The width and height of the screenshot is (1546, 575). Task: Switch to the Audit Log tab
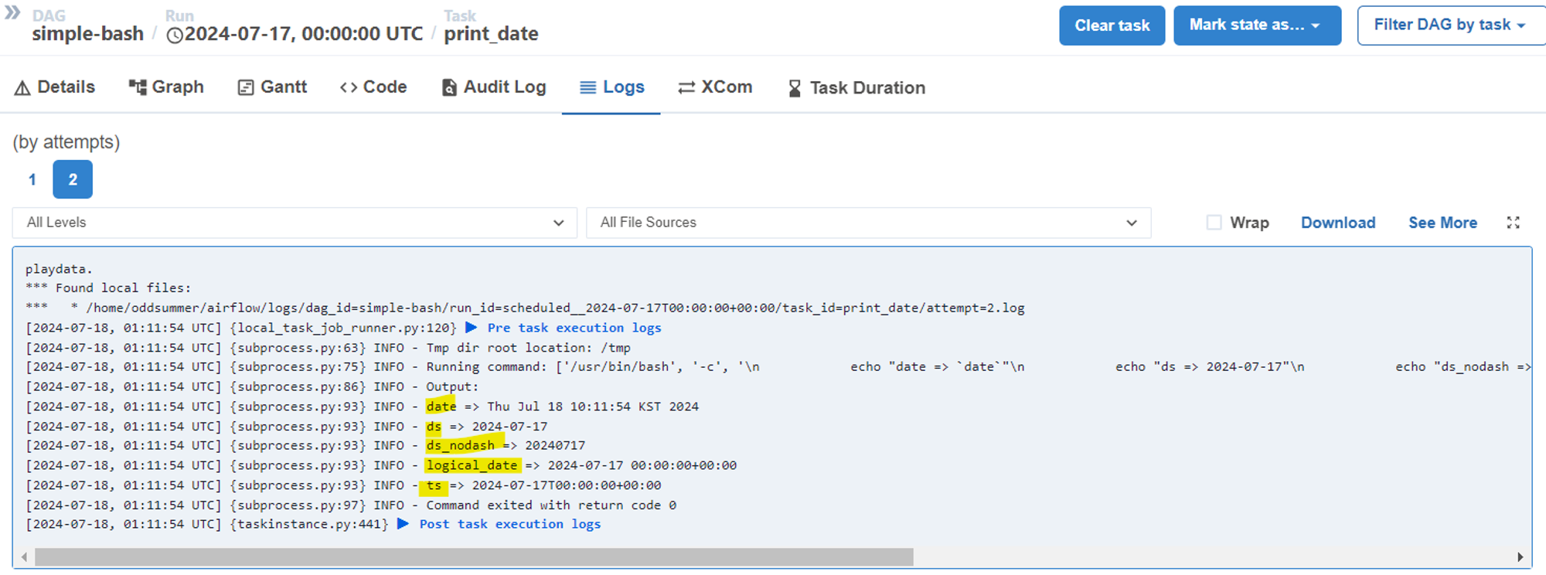(493, 87)
